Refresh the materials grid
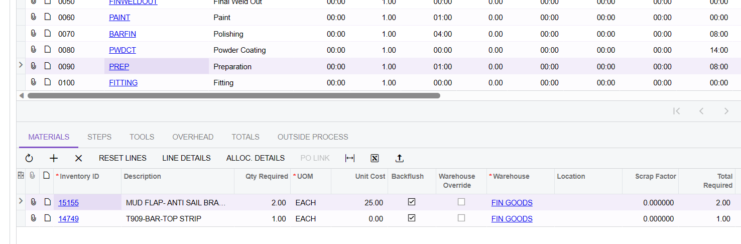 (29, 158)
